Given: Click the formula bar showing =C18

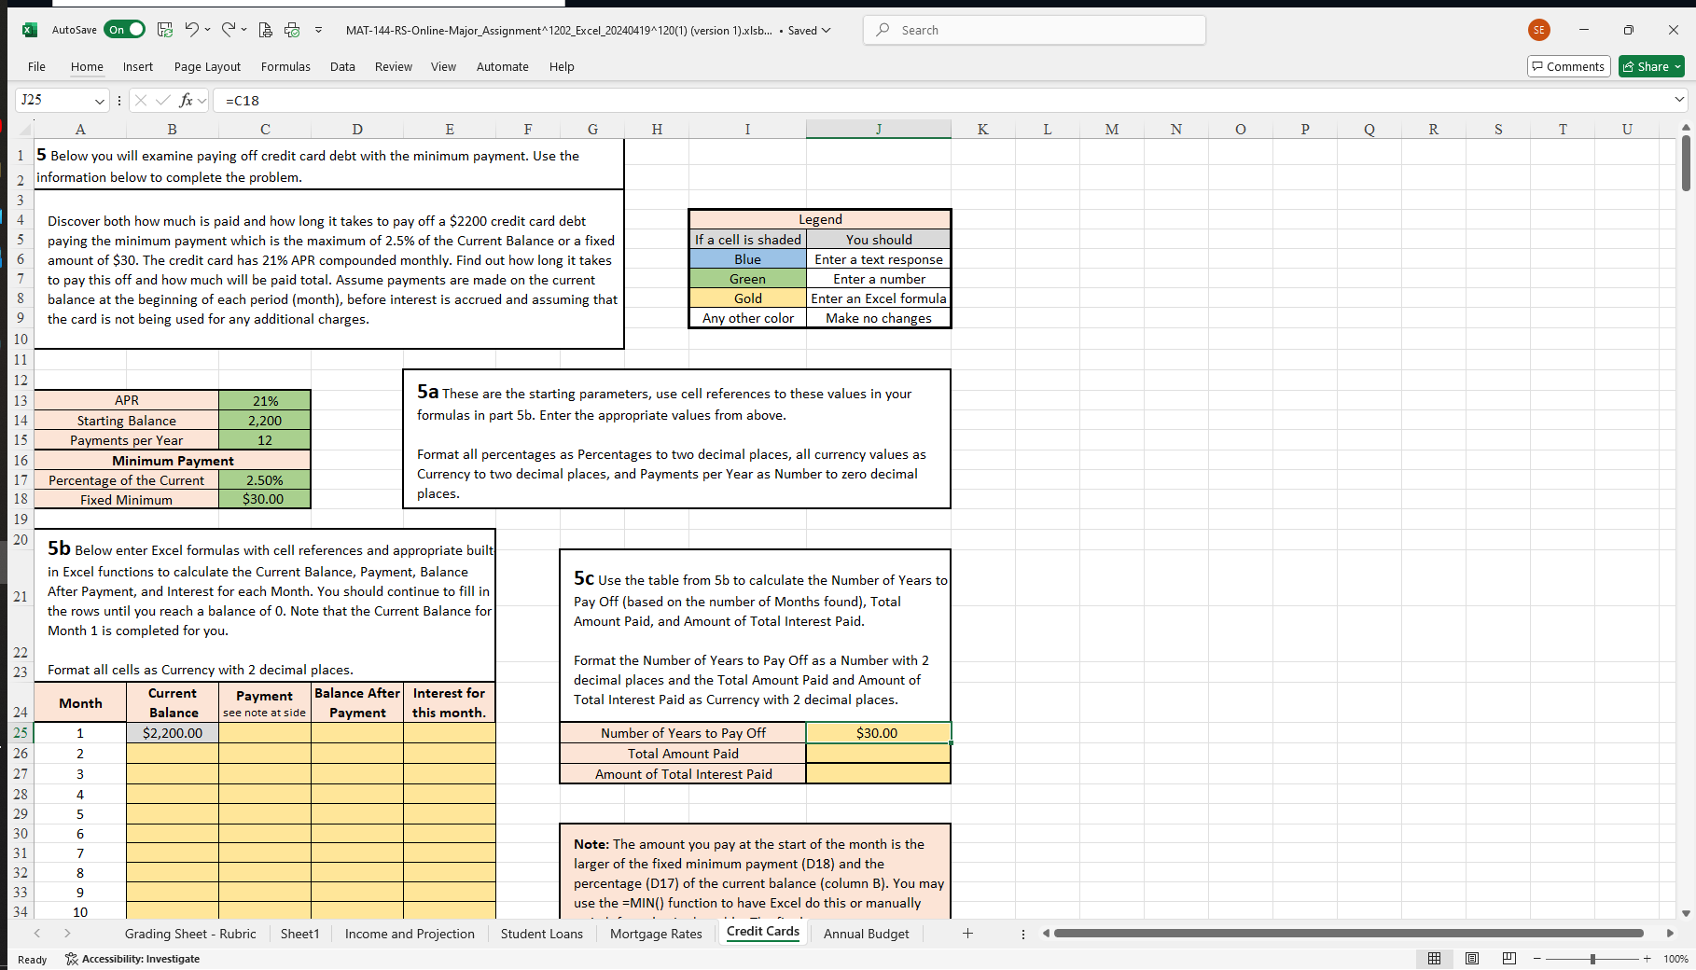Looking at the screenshot, I should click(942, 100).
